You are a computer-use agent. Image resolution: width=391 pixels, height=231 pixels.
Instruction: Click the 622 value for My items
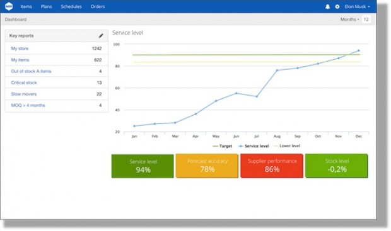98,60
